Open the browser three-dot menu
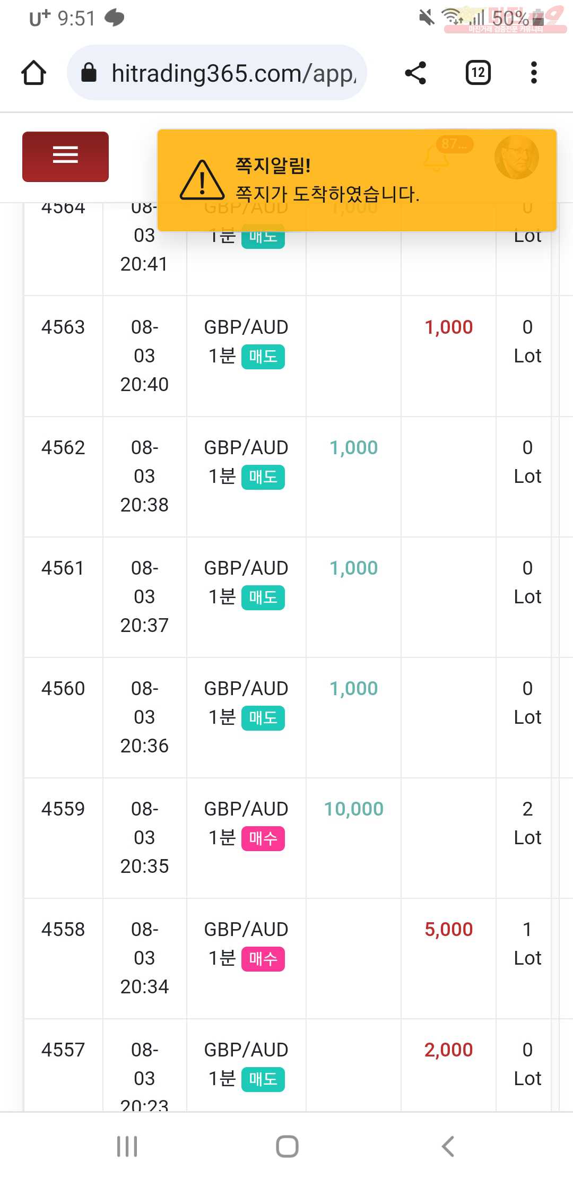Viewport: 573px width, 1178px height. coord(534,73)
